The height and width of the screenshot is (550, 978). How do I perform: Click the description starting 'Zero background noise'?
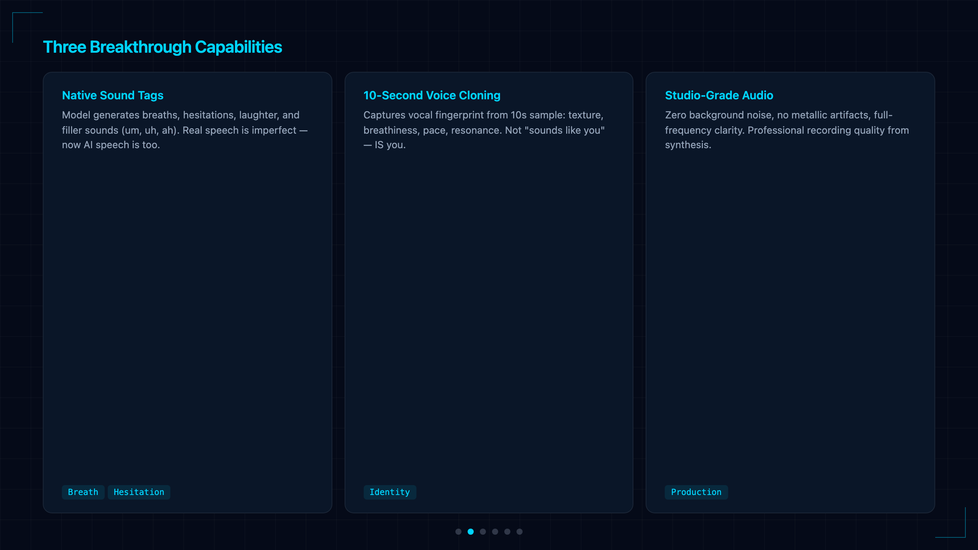click(x=787, y=130)
